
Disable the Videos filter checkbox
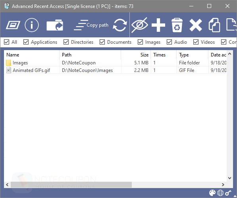(196, 42)
